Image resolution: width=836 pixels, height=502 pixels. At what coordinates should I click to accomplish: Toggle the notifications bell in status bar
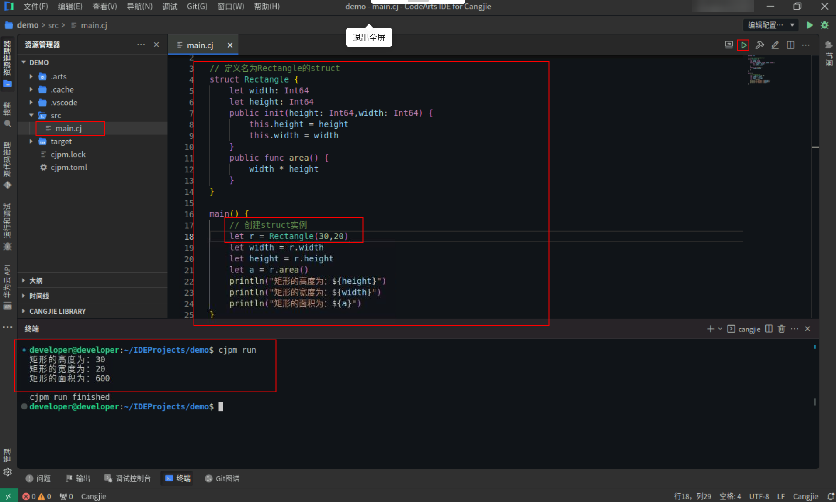click(x=830, y=496)
